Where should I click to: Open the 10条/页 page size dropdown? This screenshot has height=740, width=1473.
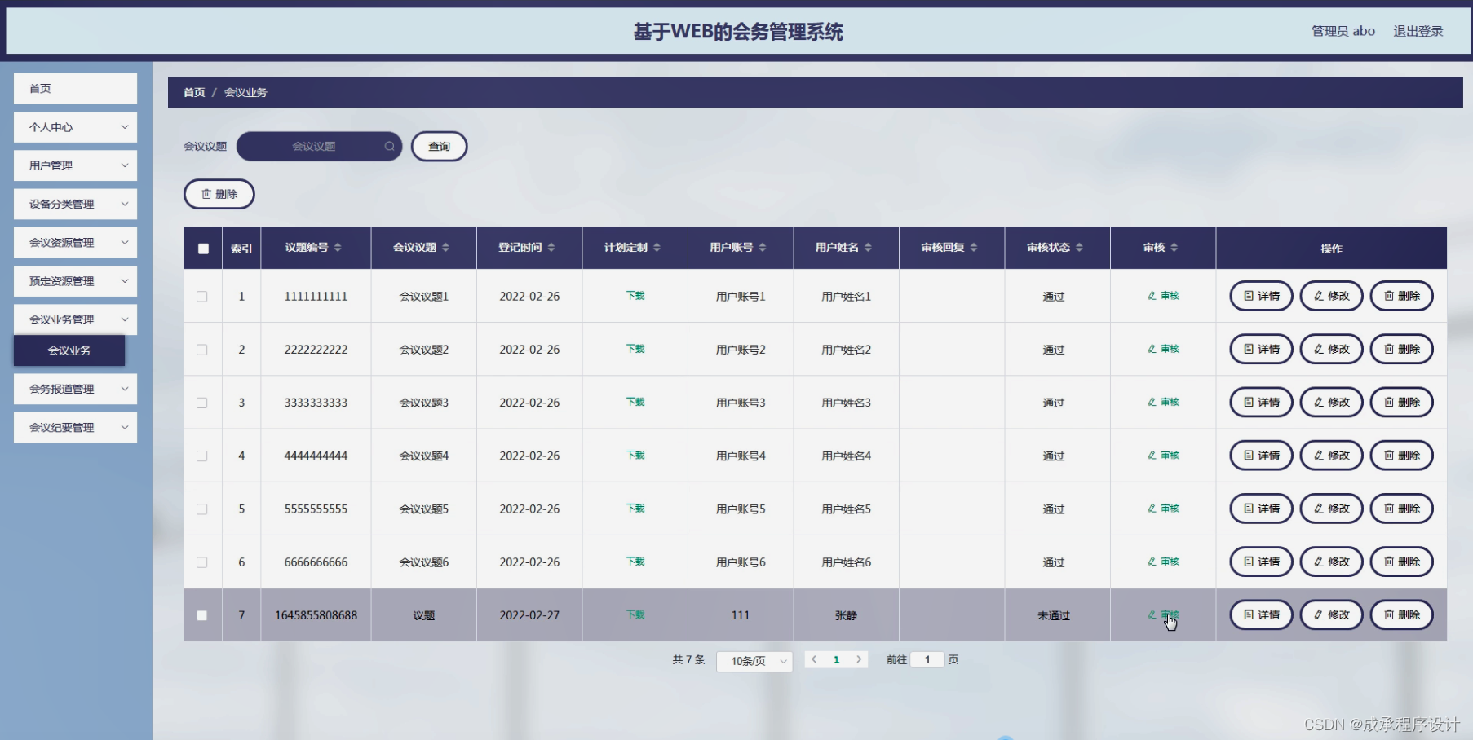tap(754, 660)
